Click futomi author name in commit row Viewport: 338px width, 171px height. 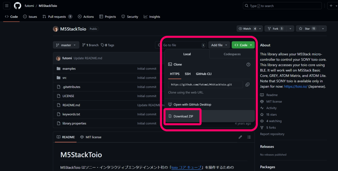point(67,58)
